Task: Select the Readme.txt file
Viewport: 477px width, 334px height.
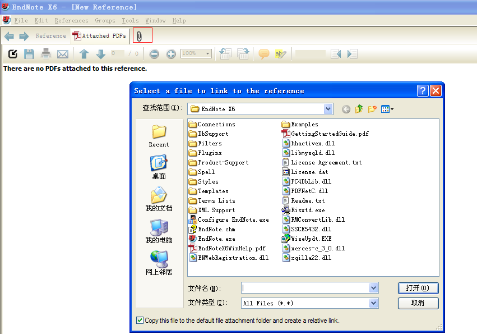Action: pos(303,201)
